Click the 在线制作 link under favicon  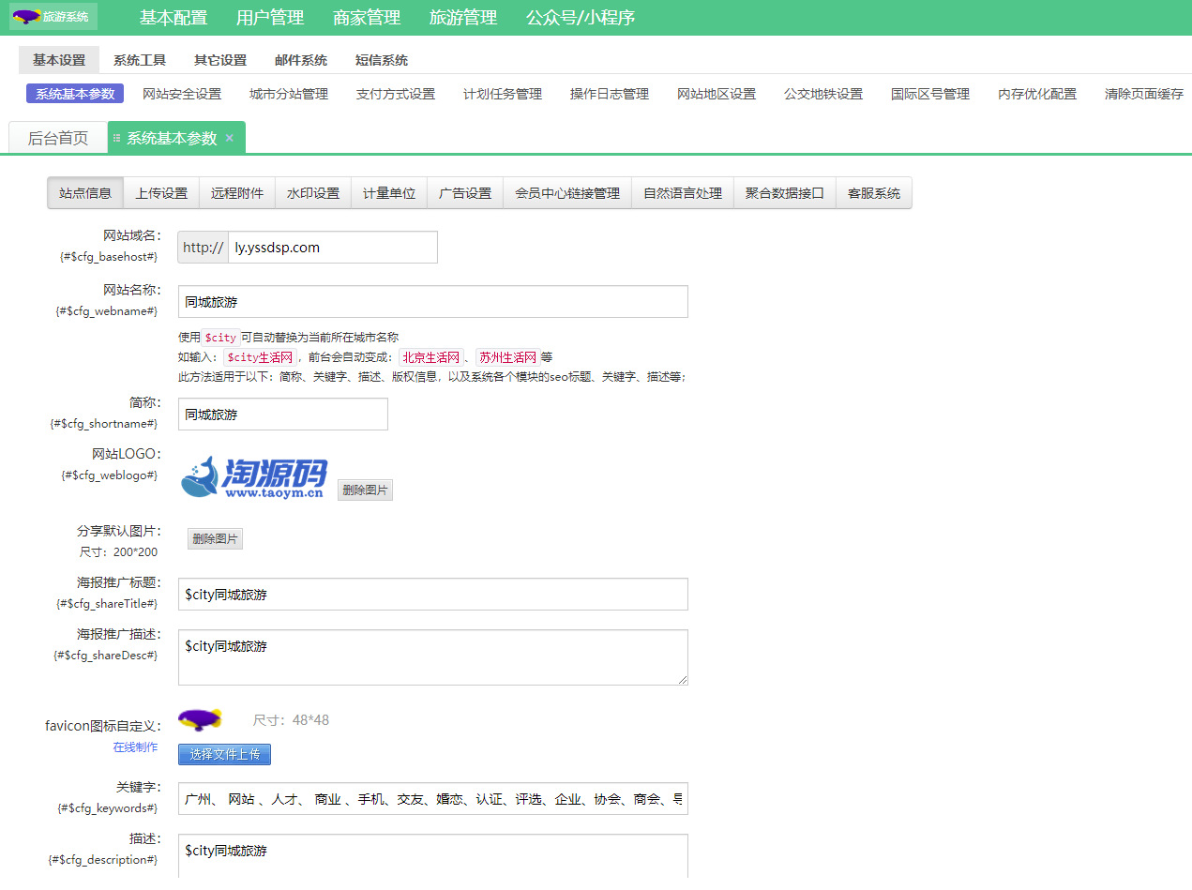[x=135, y=747]
